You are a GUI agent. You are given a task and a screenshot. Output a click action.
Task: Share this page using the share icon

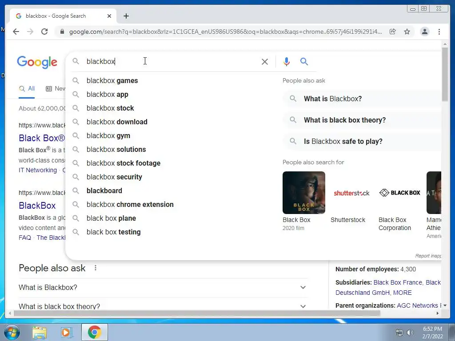click(393, 32)
